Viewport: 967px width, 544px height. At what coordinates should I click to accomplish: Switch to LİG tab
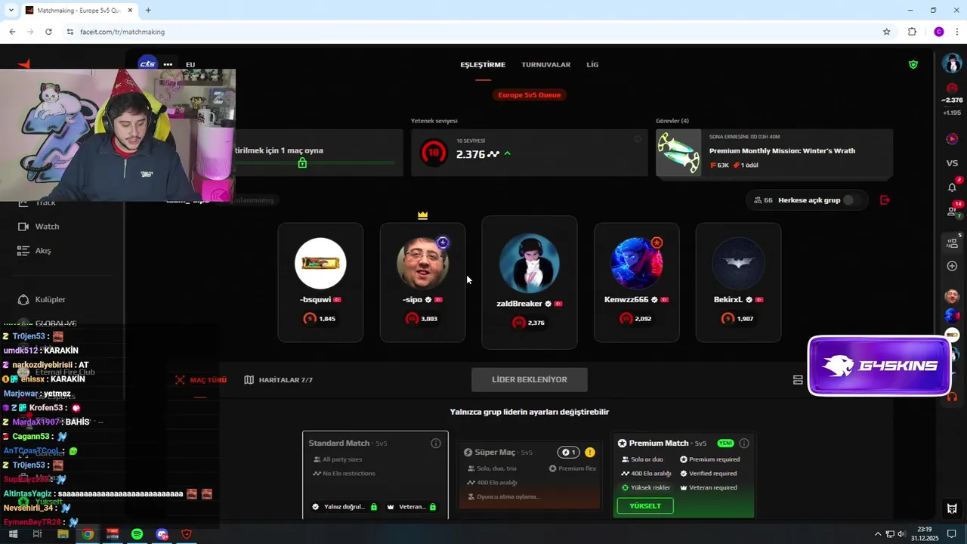(592, 65)
